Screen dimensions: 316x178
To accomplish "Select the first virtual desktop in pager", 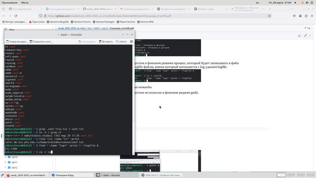I will [x=281, y=175].
